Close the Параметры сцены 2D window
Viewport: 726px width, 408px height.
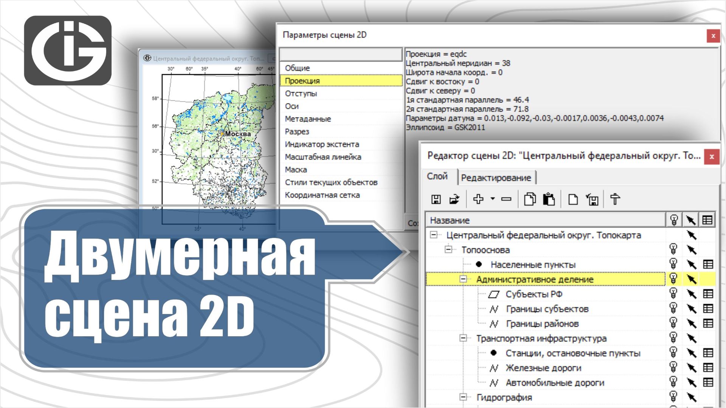coord(713,36)
